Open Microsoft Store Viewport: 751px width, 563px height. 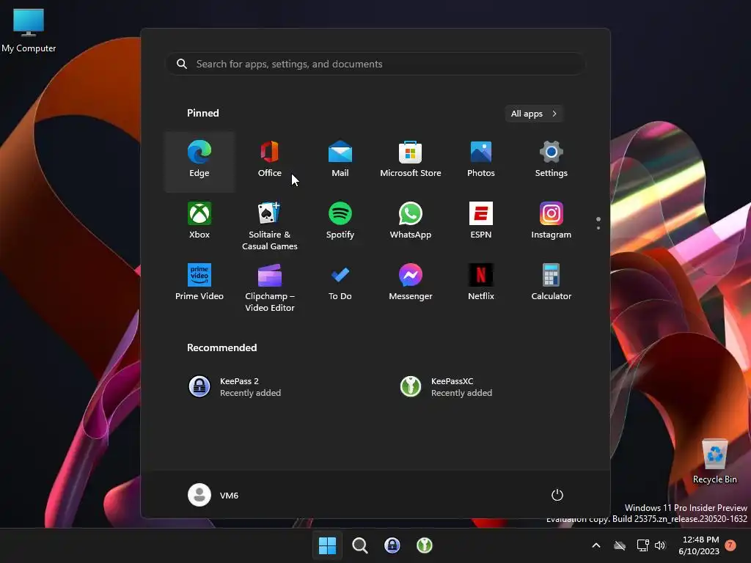tap(411, 161)
